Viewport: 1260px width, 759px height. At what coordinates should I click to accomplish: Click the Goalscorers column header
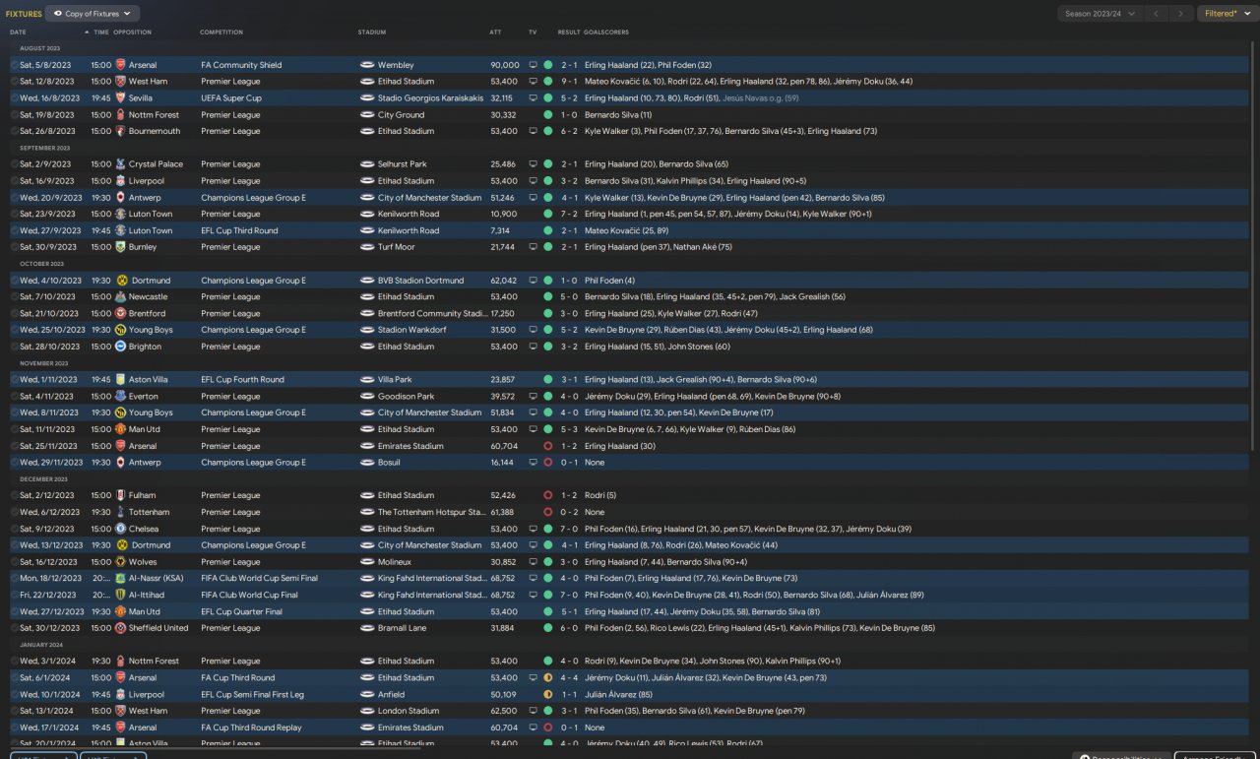tap(606, 32)
